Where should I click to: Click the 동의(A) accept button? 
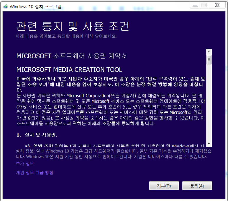click(197, 186)
